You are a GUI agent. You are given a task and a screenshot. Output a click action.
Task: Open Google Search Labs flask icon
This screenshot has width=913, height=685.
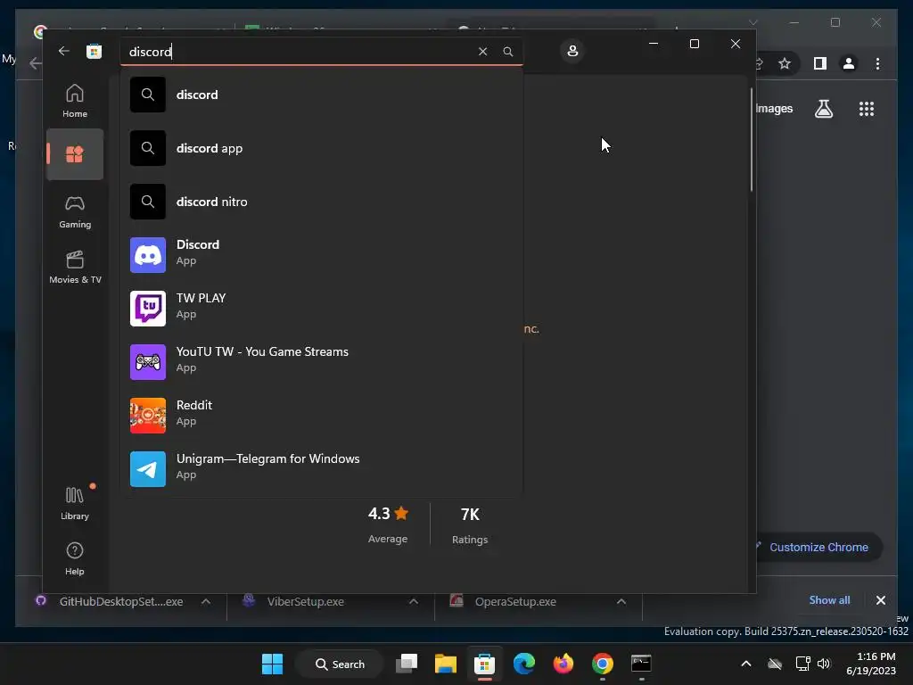tap(823, 108)
